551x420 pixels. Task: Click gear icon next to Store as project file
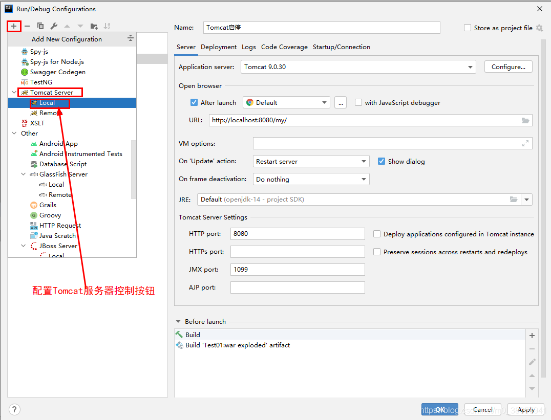point(539,28)
